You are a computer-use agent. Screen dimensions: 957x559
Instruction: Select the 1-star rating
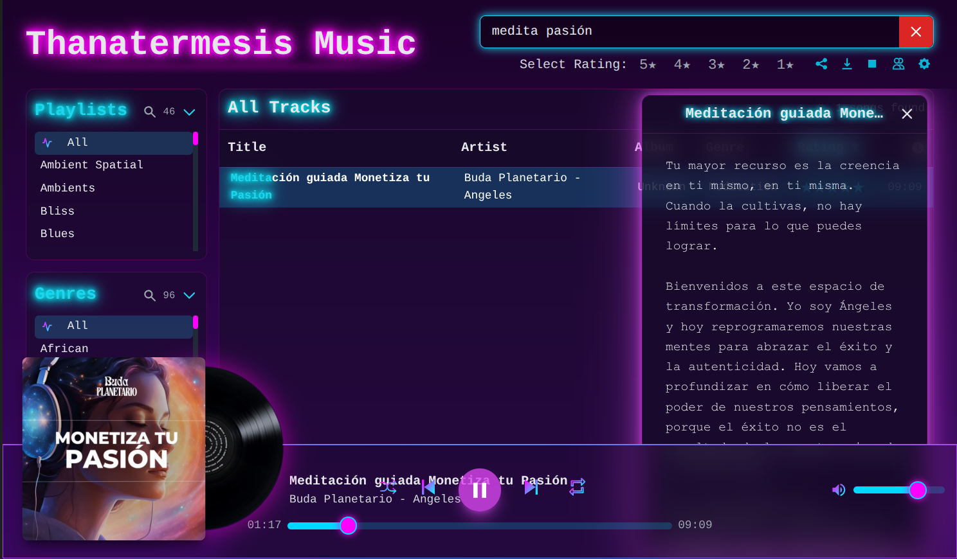[785, 64]
